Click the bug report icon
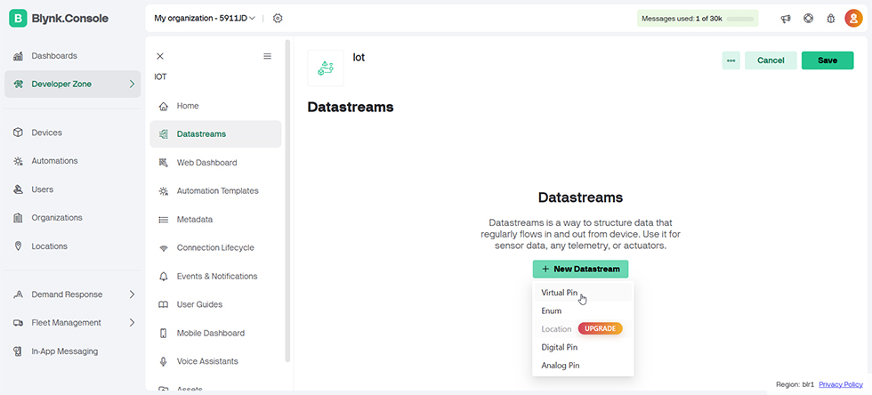 click(831, 19)
